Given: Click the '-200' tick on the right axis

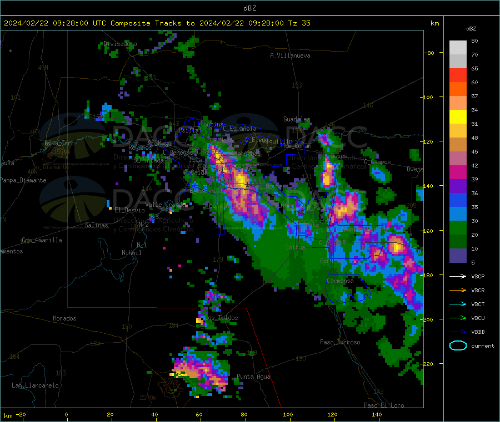Looking at the screenshot, I should [x=426, y=319].
